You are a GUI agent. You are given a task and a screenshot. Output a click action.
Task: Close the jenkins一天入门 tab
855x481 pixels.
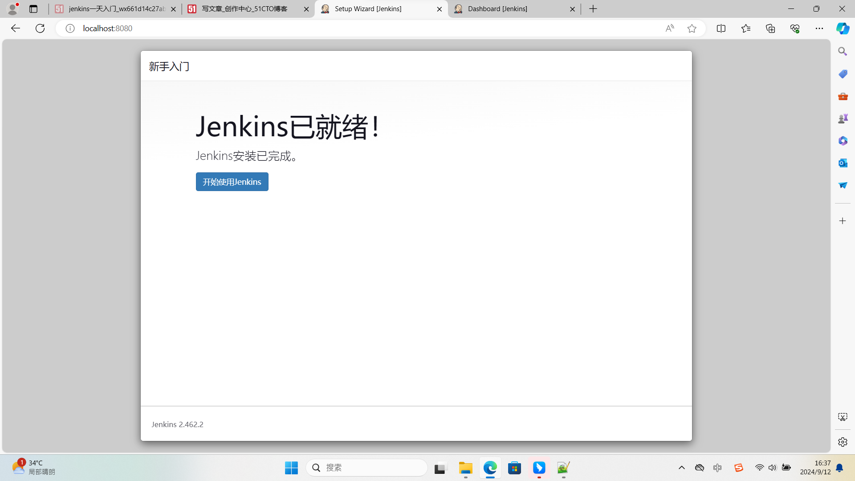pos(173,9)
